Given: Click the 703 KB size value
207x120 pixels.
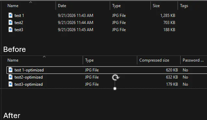Looking at the screenshot, I should [x=169, y=22].
